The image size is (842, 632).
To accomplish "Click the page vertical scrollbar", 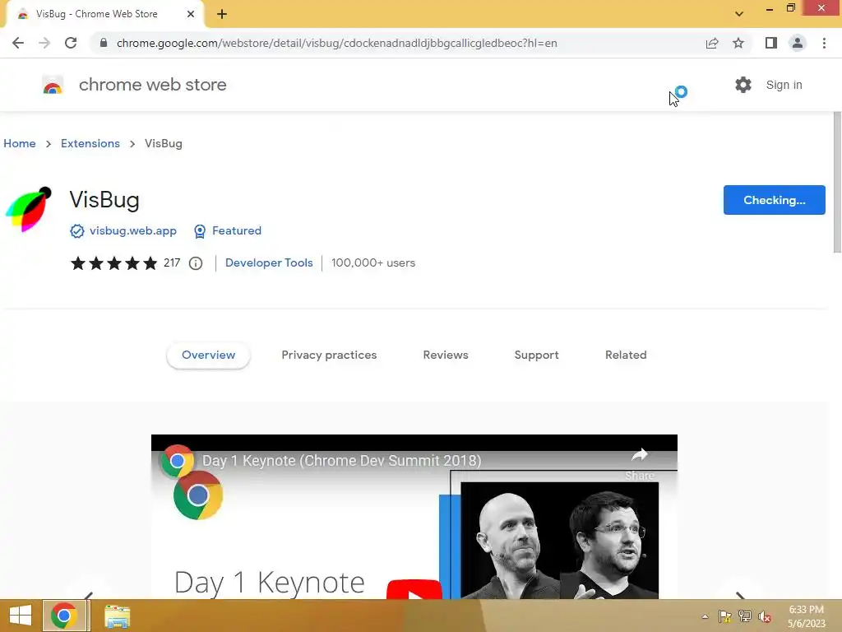I will pyautogui.click(x=837, y=183).
